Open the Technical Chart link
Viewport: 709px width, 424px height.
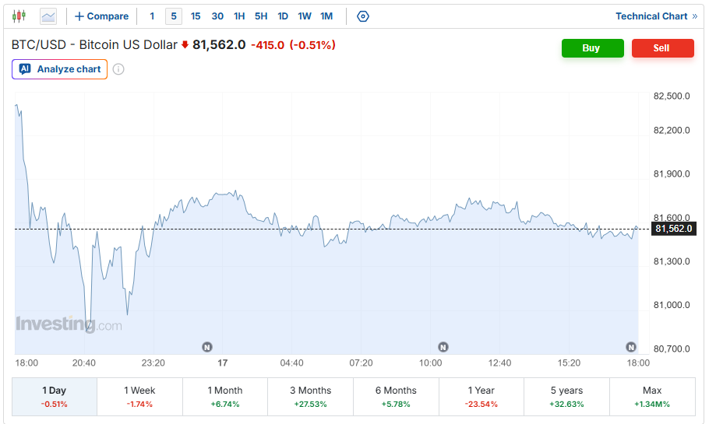coord(656,16)
